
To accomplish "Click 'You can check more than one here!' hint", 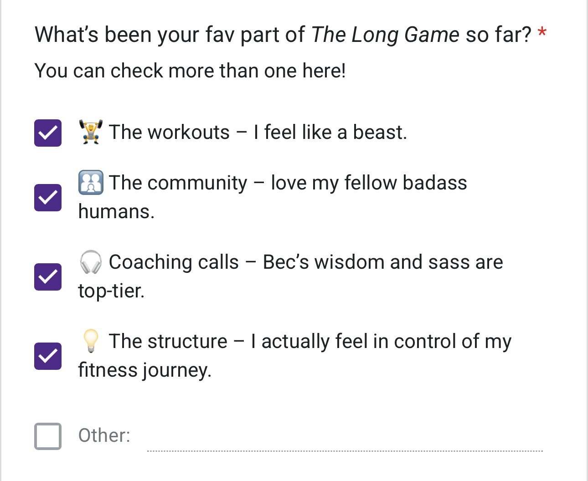I will click(x=191, y=71).
